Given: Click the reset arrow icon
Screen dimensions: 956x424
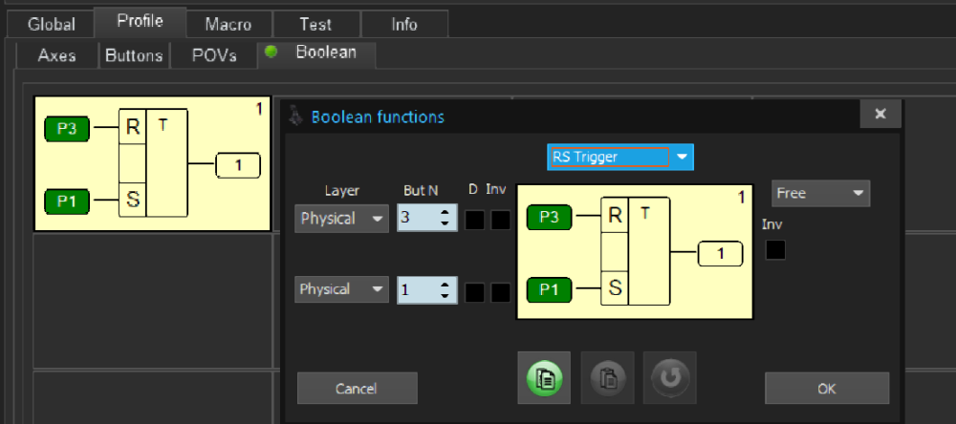Looking at the screenshot, I should point(669,377).
